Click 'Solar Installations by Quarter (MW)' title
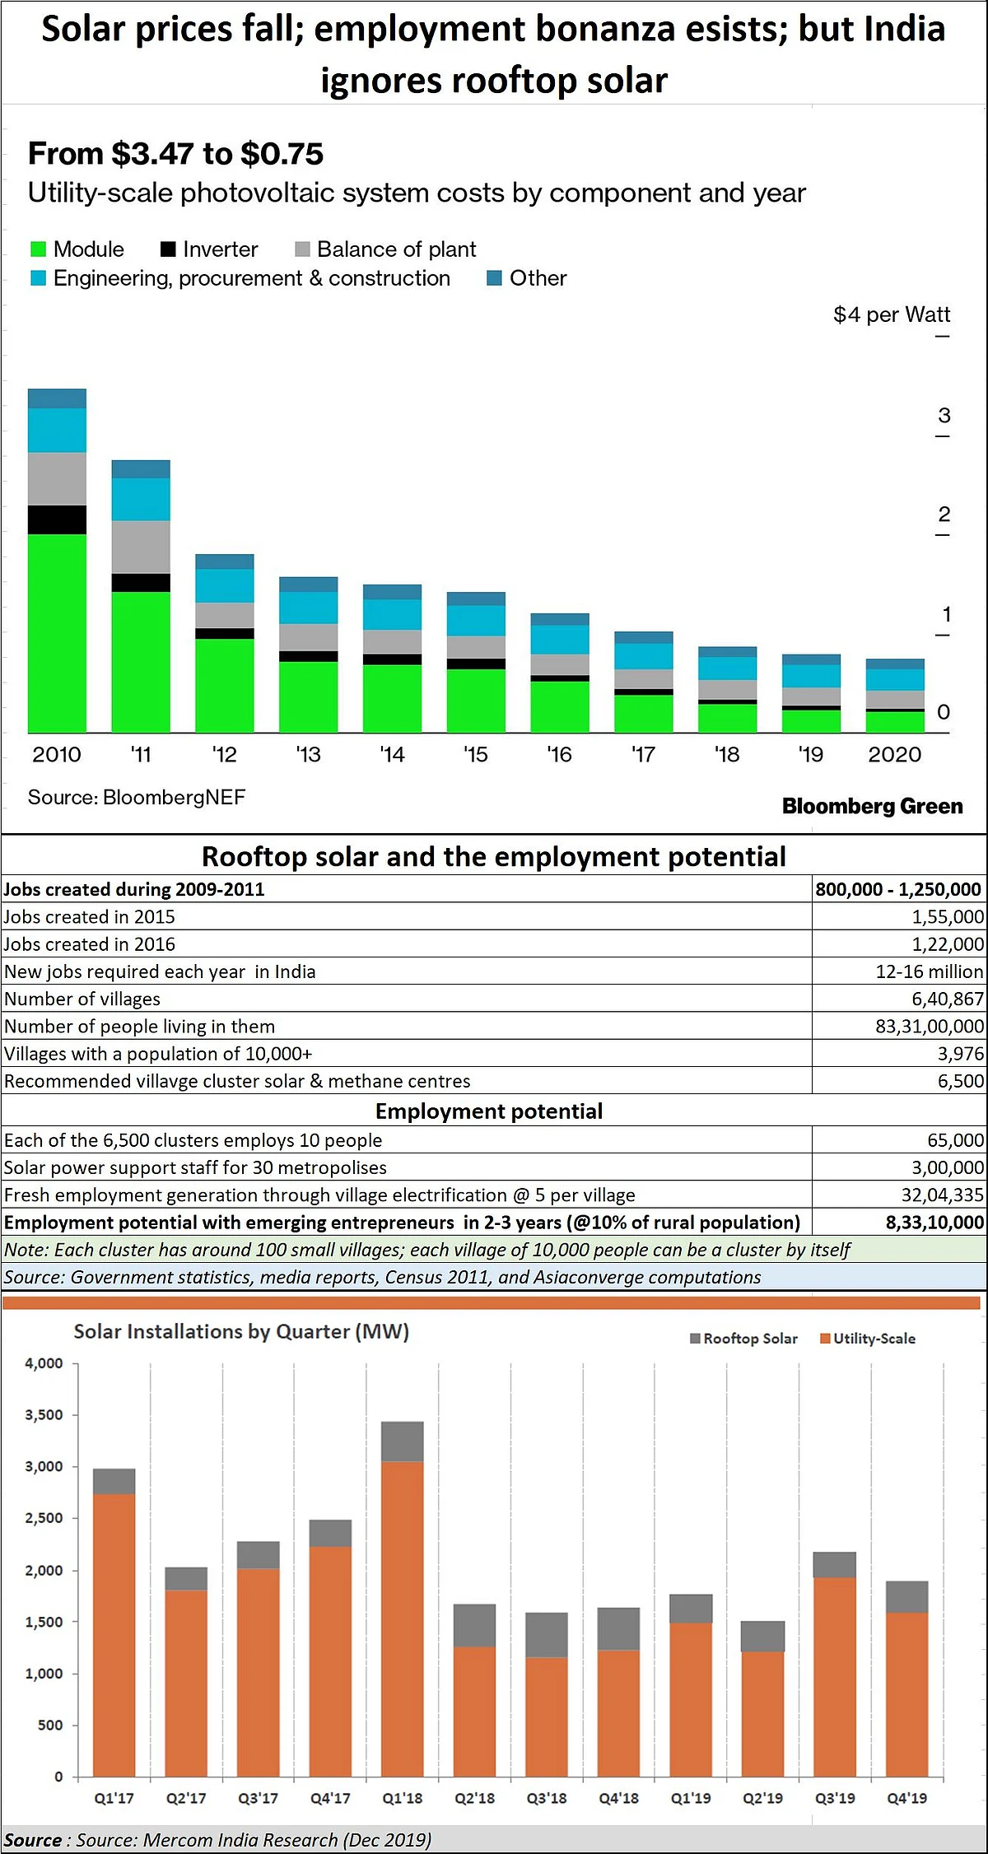 [x=241, y=1331]
